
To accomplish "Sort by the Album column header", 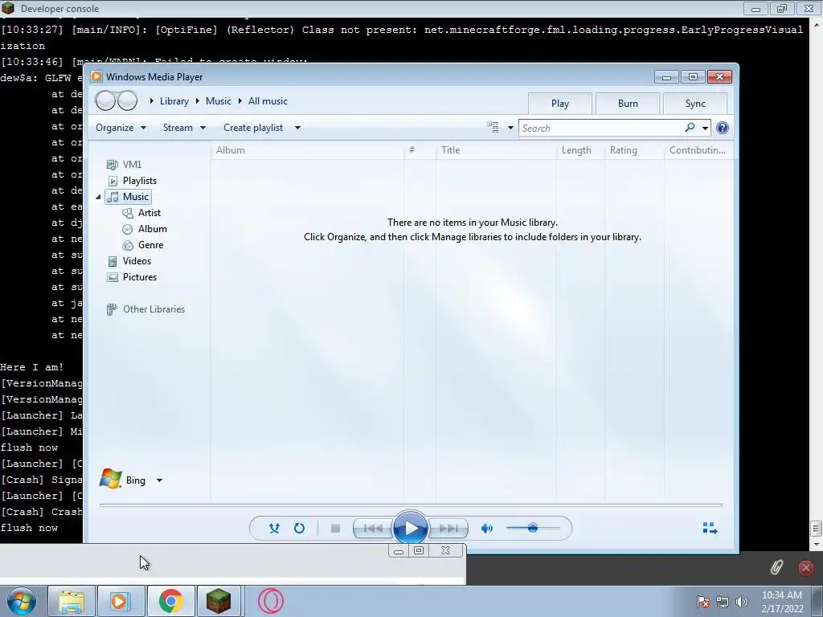I will 308,150.
